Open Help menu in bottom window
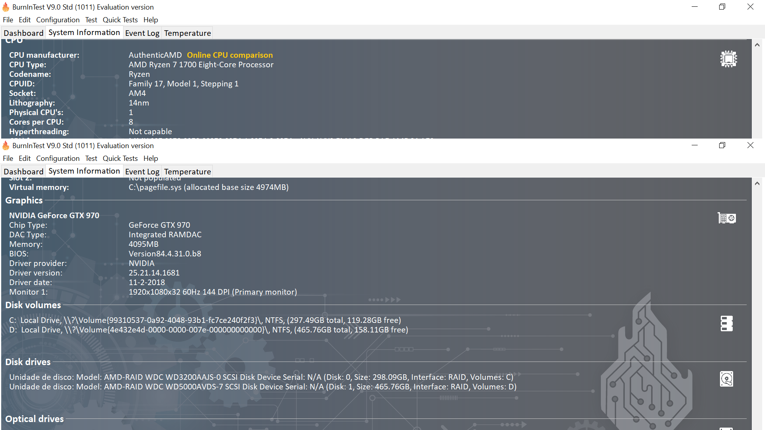 click(x=151, y=158)
